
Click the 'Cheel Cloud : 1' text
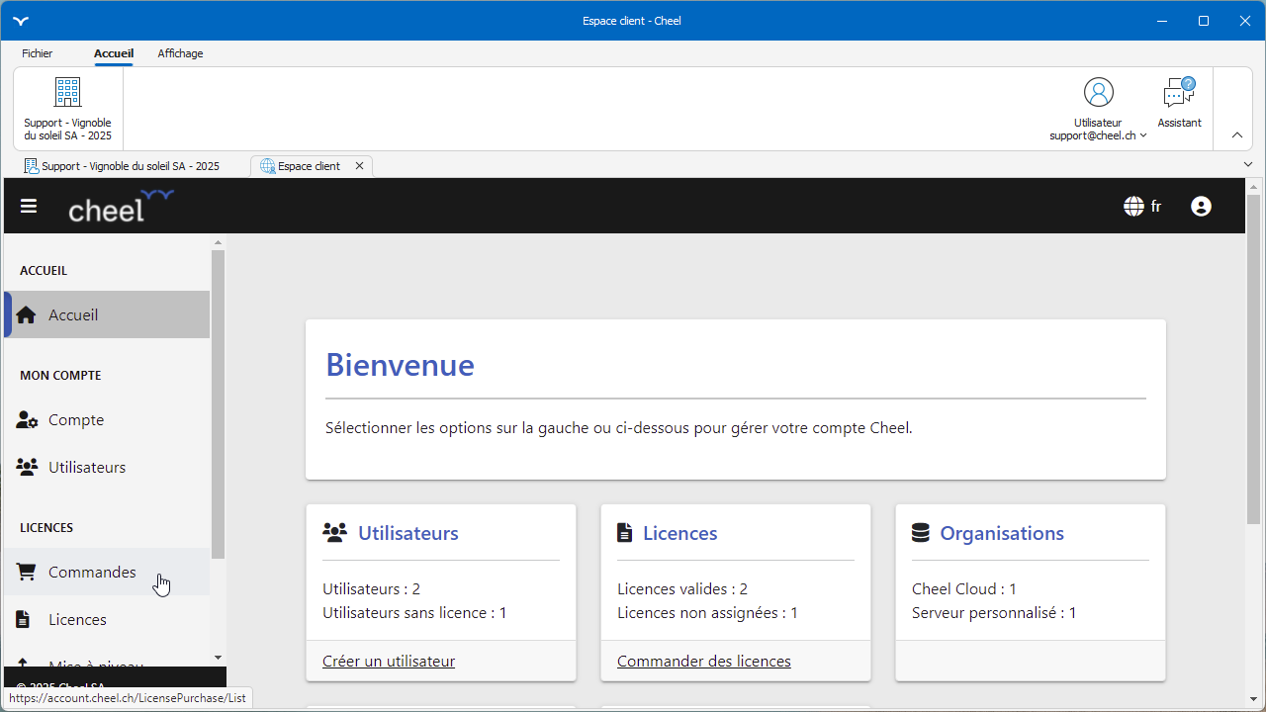[x=964, y=589]
